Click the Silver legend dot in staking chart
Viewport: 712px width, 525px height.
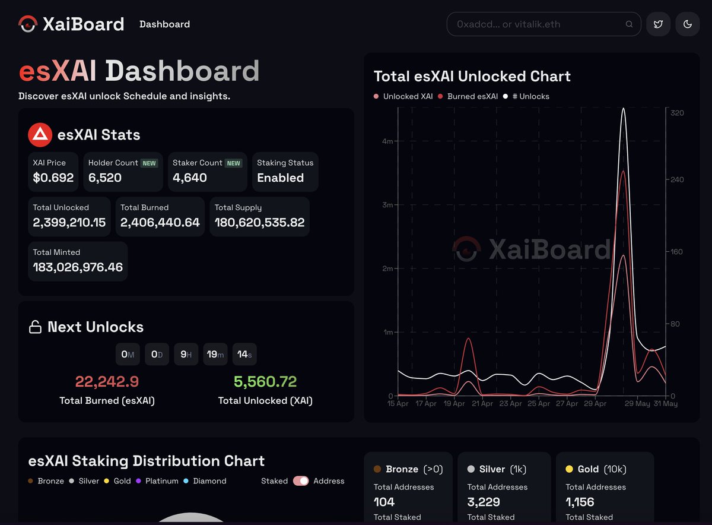[71, 481]
